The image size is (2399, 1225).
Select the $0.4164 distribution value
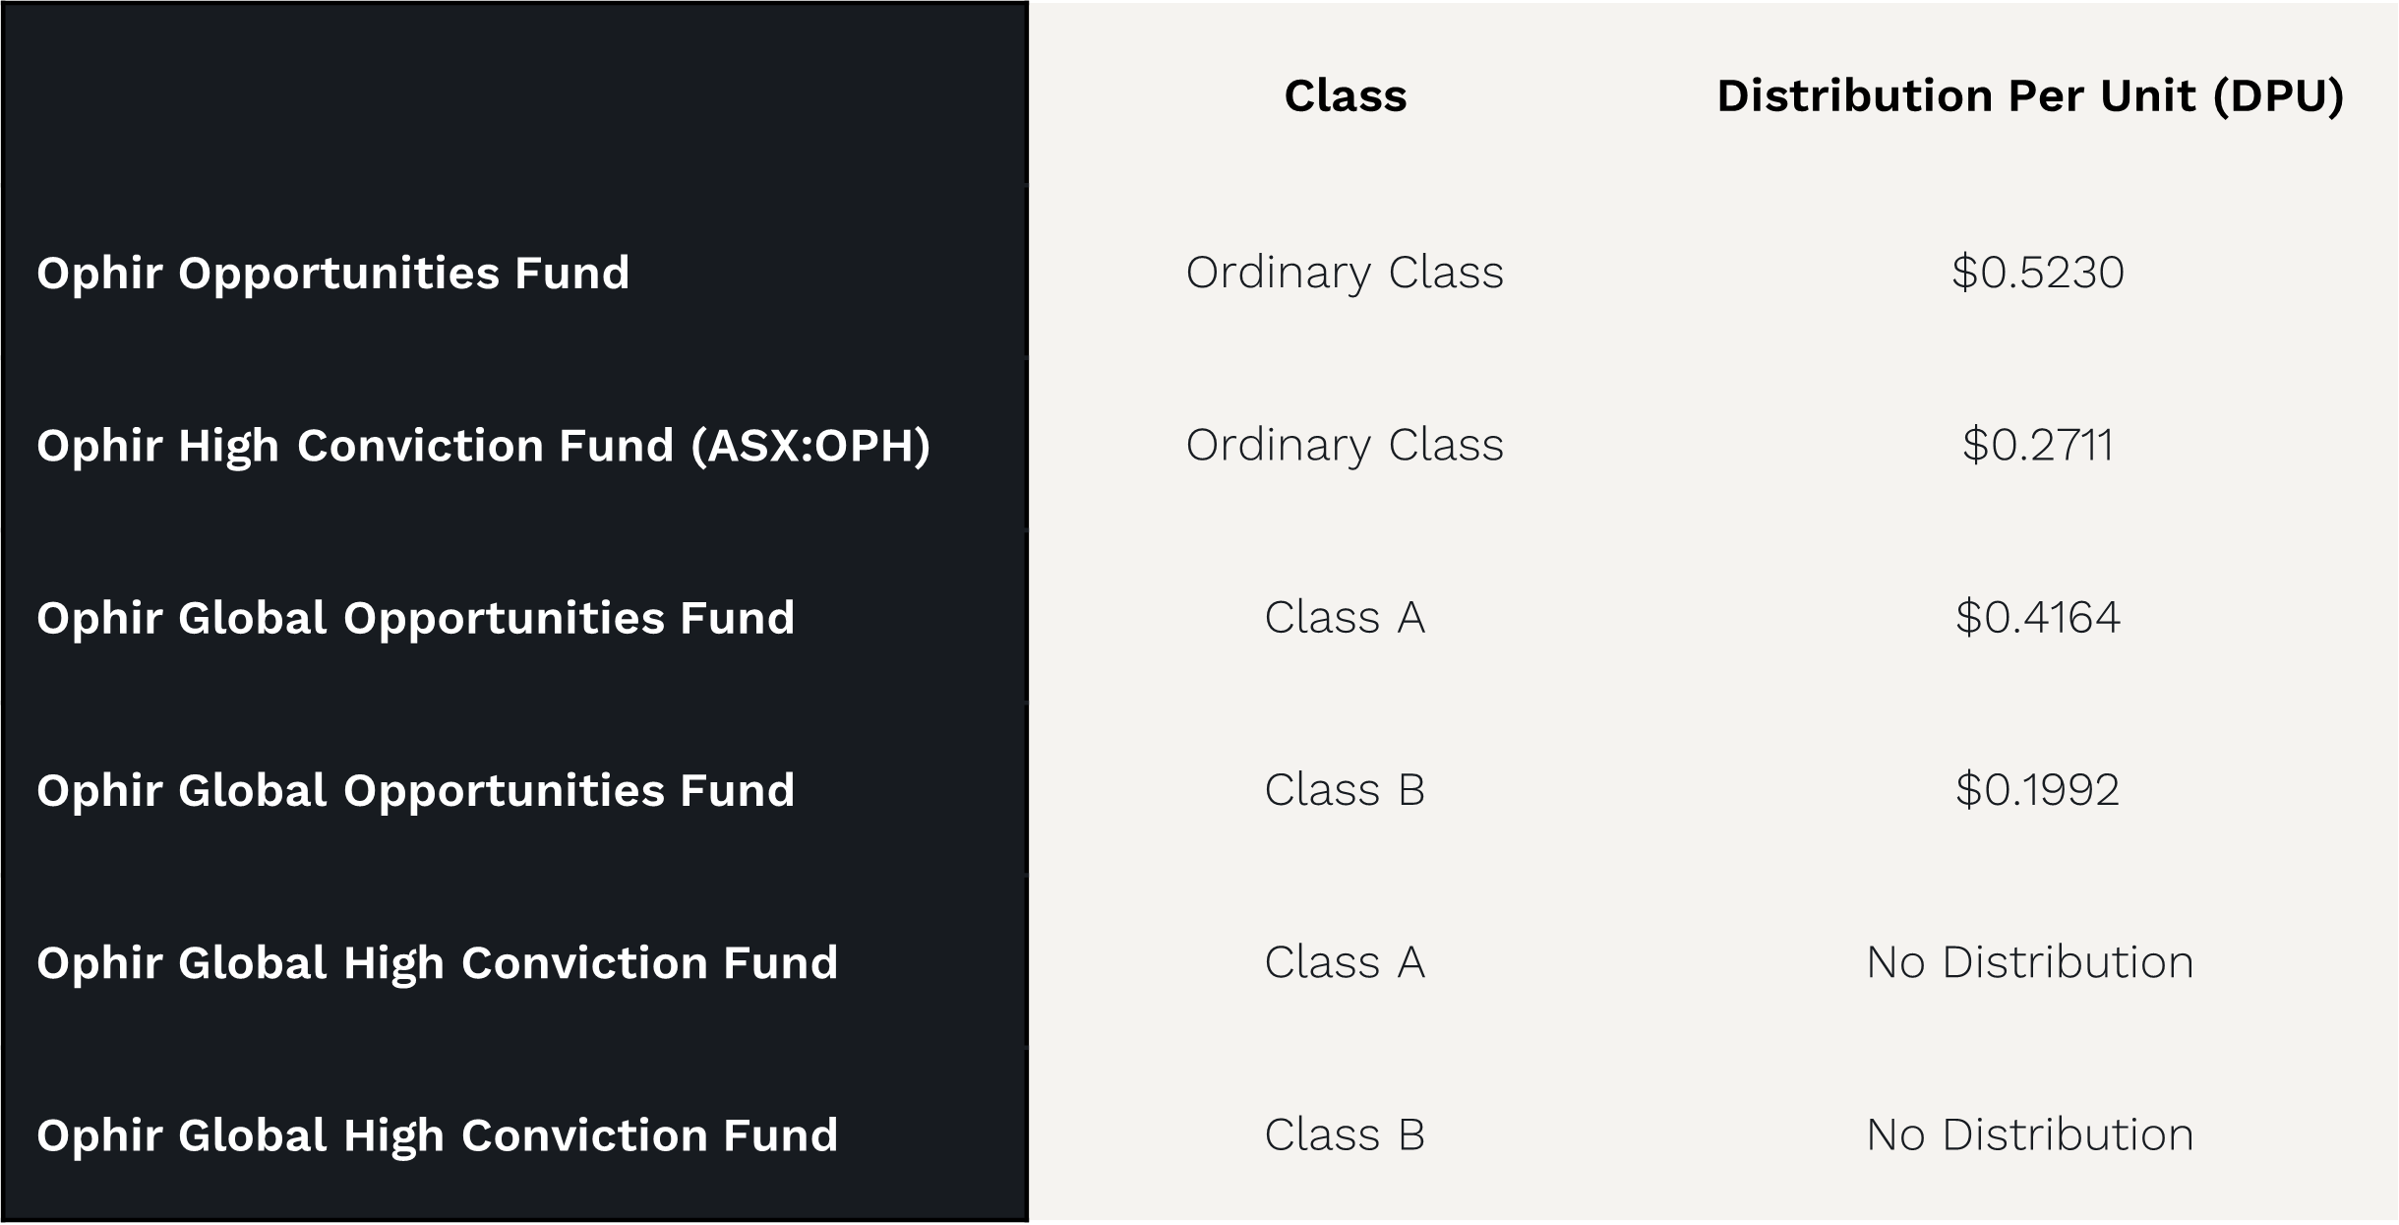tap(2038, 618)
